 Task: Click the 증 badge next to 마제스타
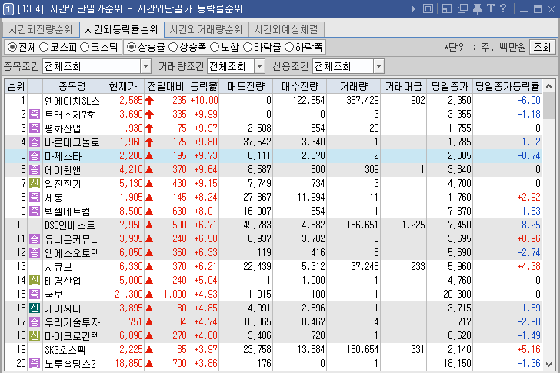[x=35, y=155]
